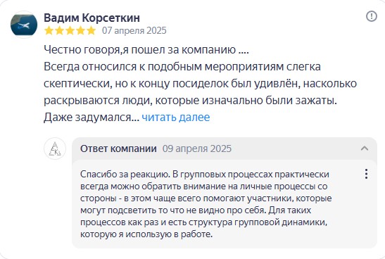Open the Вадим Корсеткин profile name
The image size is (385, 259).
coord(91,18)
